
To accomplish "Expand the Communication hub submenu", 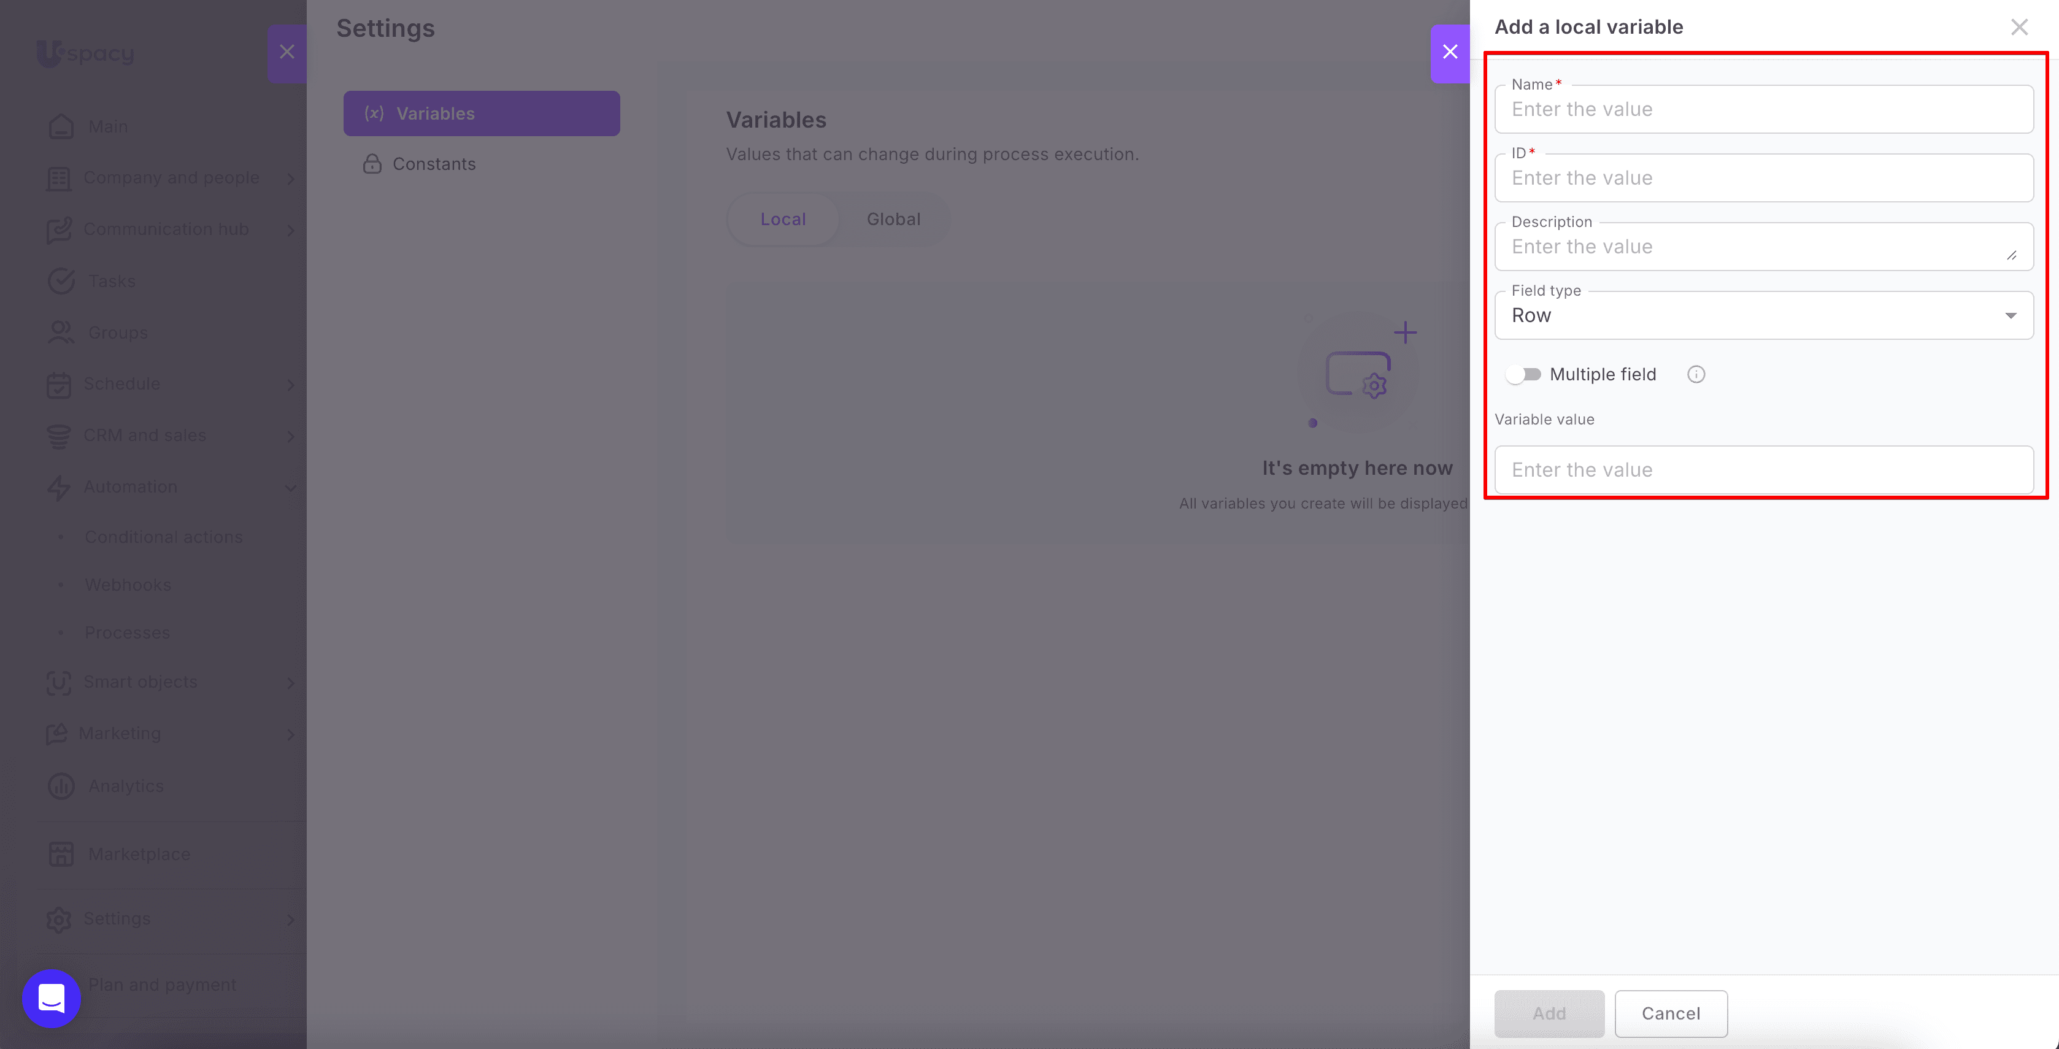I will click(x=291, y=230).
